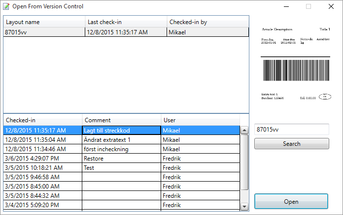Click the Checked-in column header in history

click(x=42, y=120)
